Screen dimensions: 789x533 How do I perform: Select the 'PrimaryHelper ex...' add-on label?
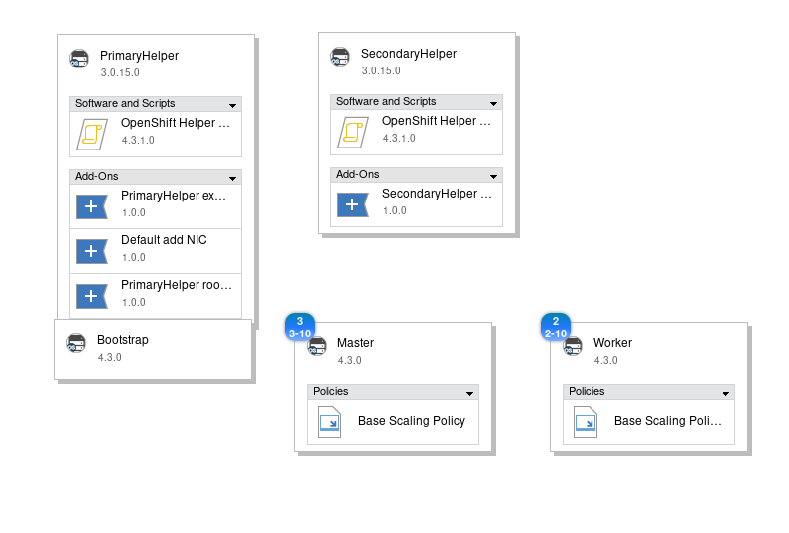[x=174, y=196]
